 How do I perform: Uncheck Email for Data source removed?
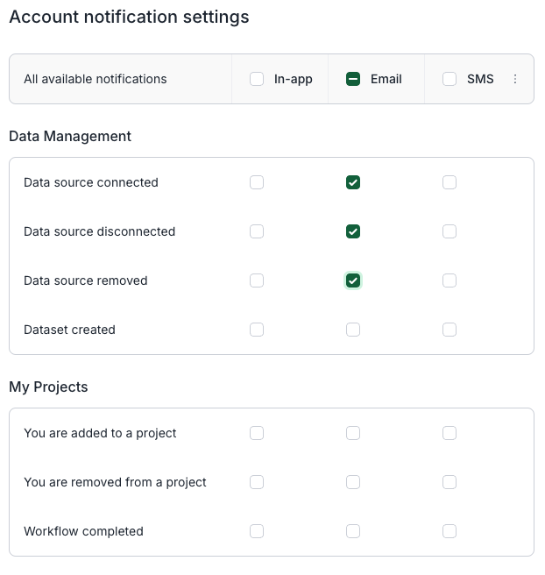pos(353,280)
